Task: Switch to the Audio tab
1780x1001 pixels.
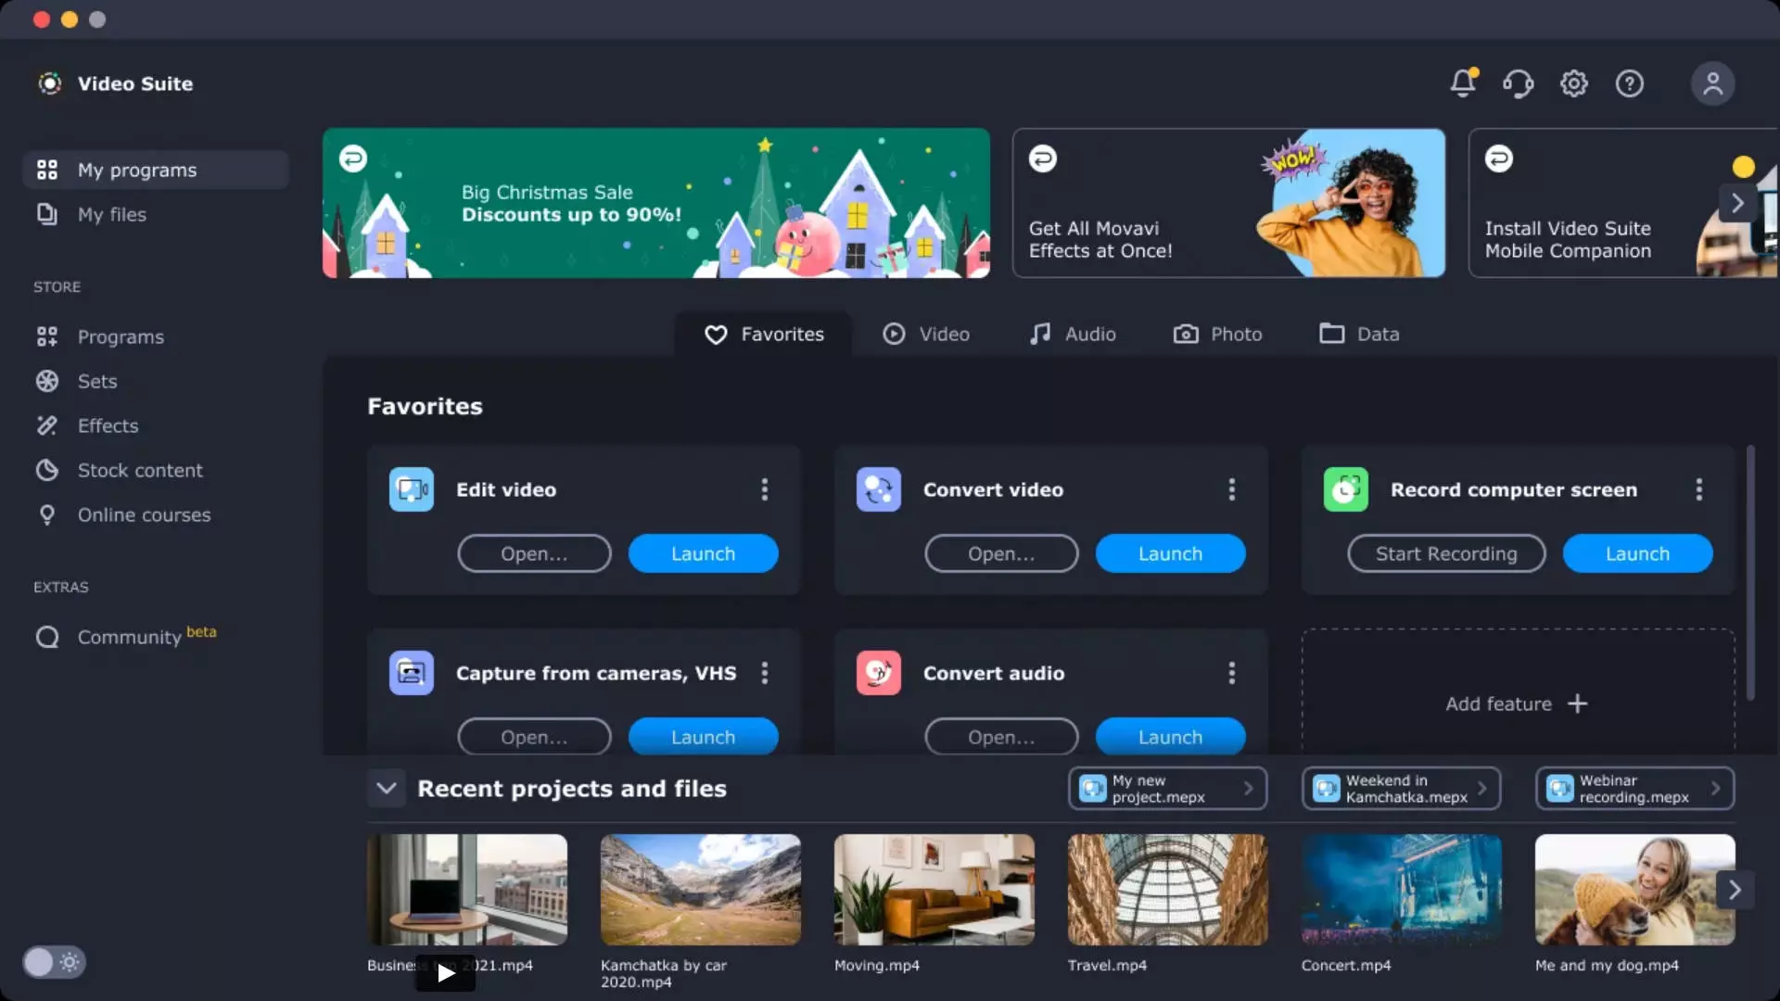Action: (1073, 334)
